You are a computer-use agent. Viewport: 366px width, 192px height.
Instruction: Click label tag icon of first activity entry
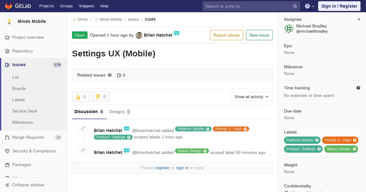[83, 129]
